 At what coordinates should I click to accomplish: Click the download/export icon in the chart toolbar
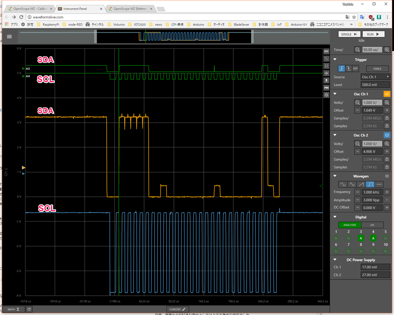[x=326, y=80]
